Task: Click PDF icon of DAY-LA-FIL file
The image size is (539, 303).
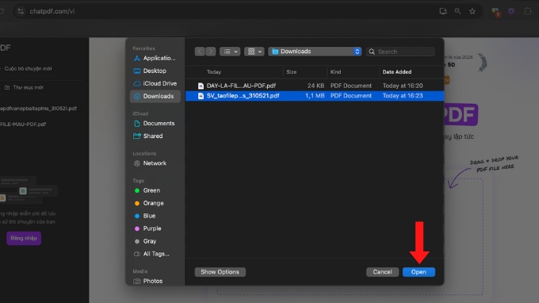Action: (x=201, y=86)
